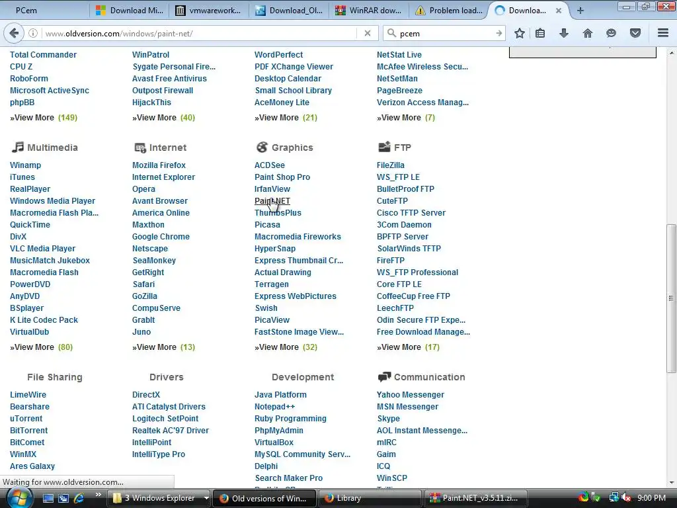677x508 pixels.
Task: Switch to the WinRAR dow... tab
Action: [369, 11]
